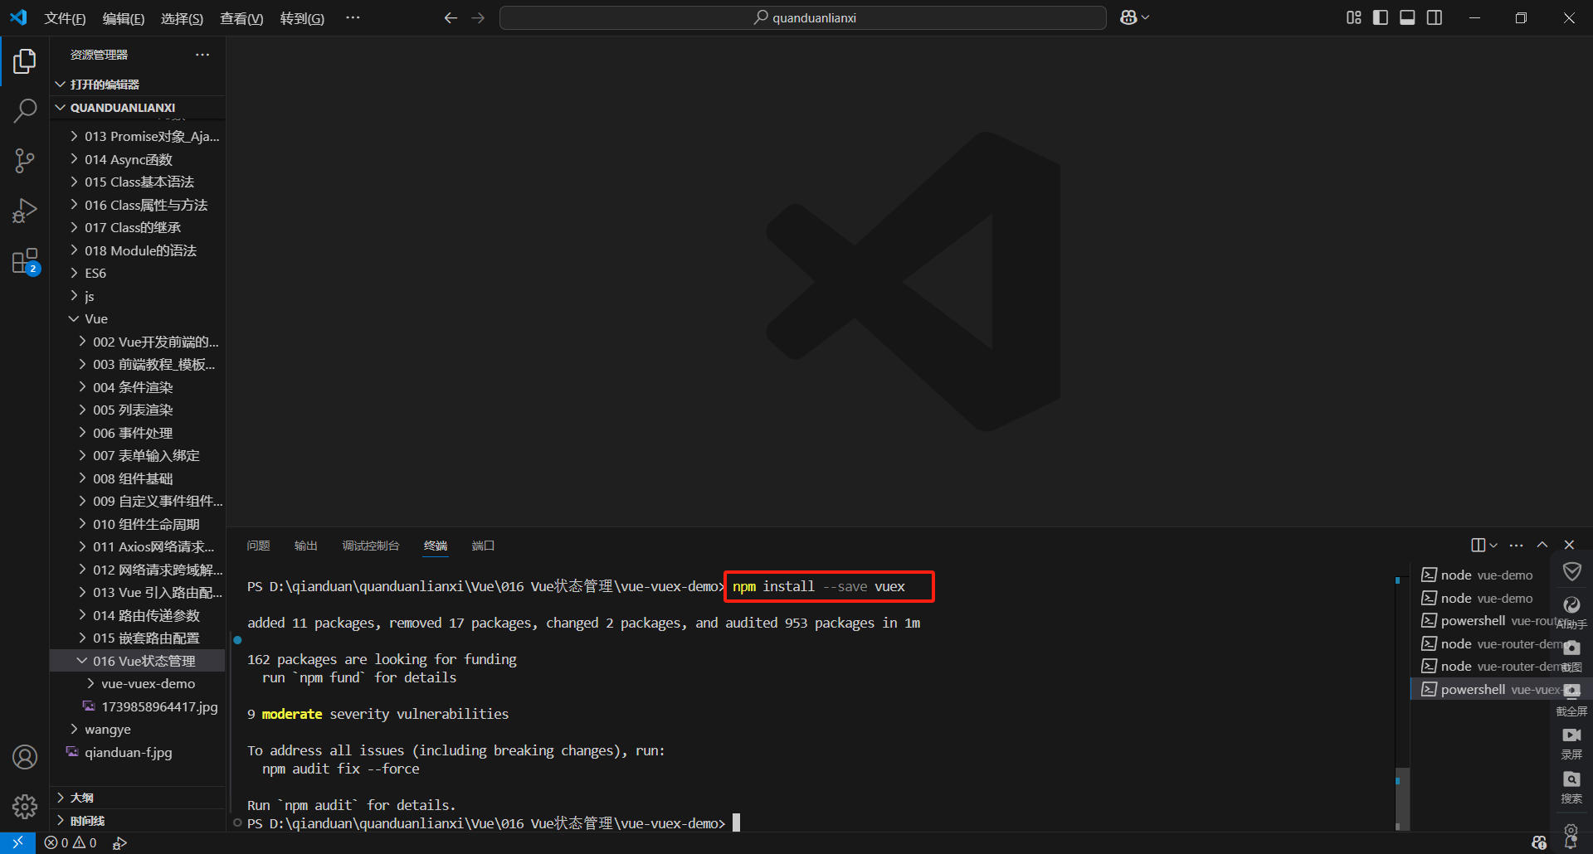Expand the 时间线 timeline section
Viewport: 1593px width, 854px height.
tap(138, 821)
